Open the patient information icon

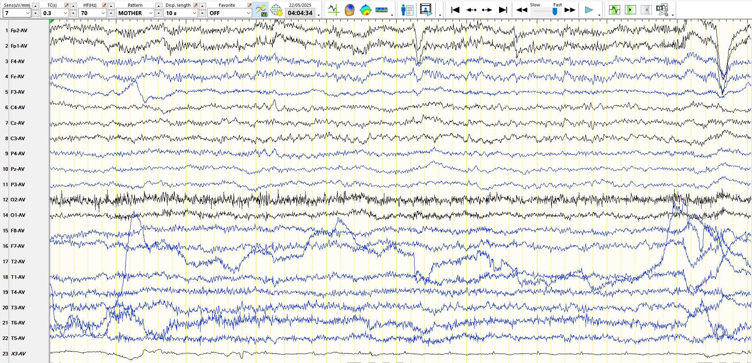tap(407, 10)
